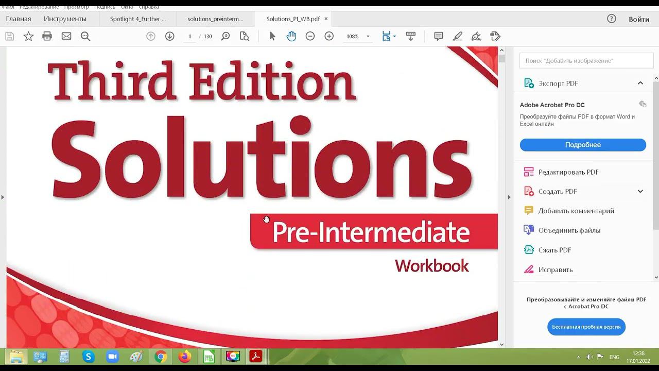Zoom in with the plus icon
The height and width of the screenshot is (371, 659).
(329, 36)
